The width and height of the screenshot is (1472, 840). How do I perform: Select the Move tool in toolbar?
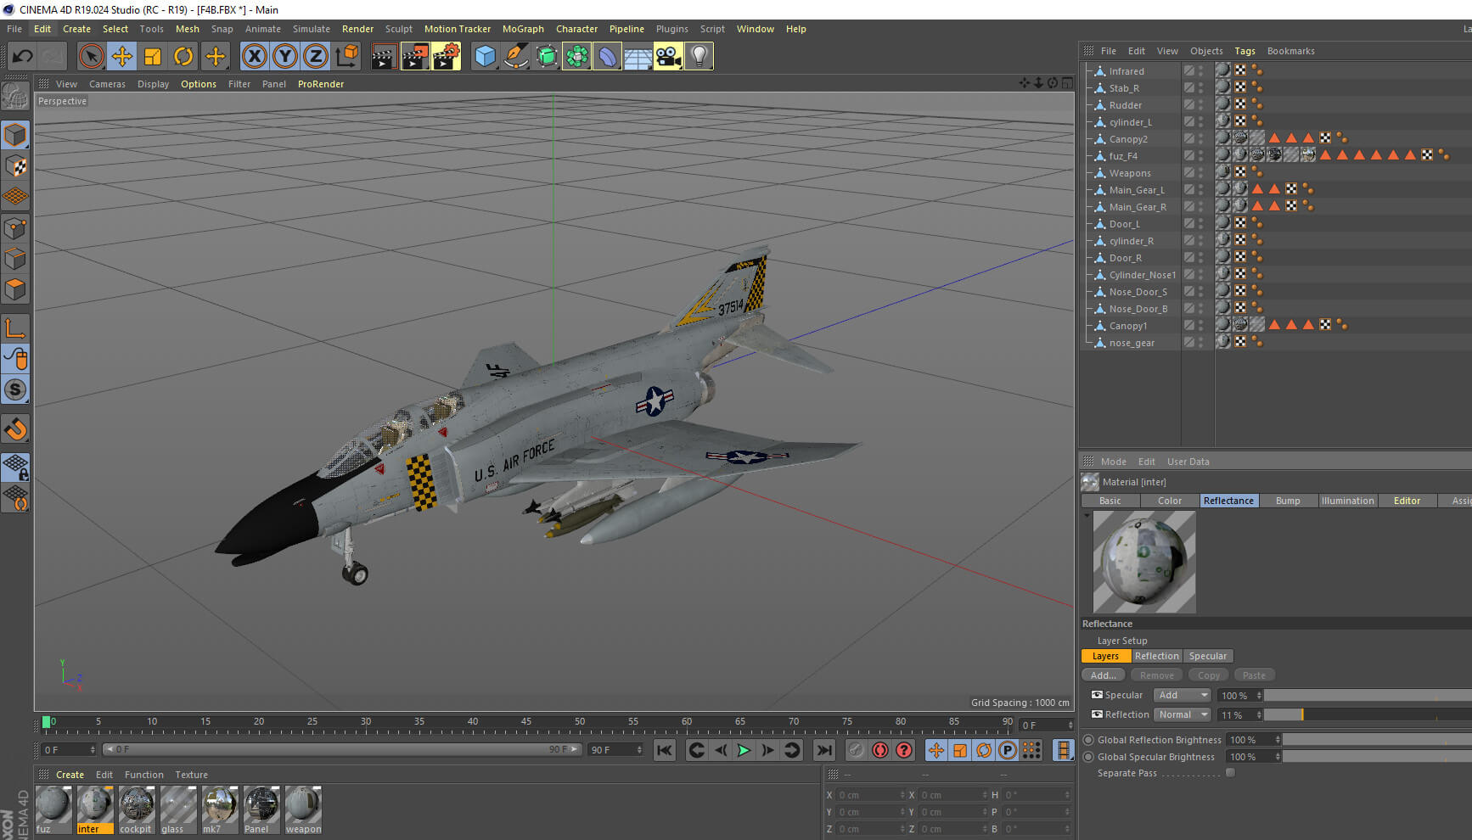point(122,57)
